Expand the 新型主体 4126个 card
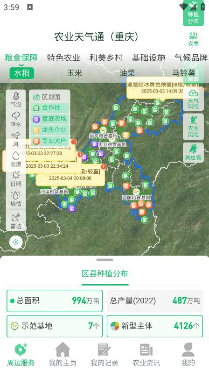Viewport: 209px width, 372px height. pyautogui.click(x=155, y=326)
